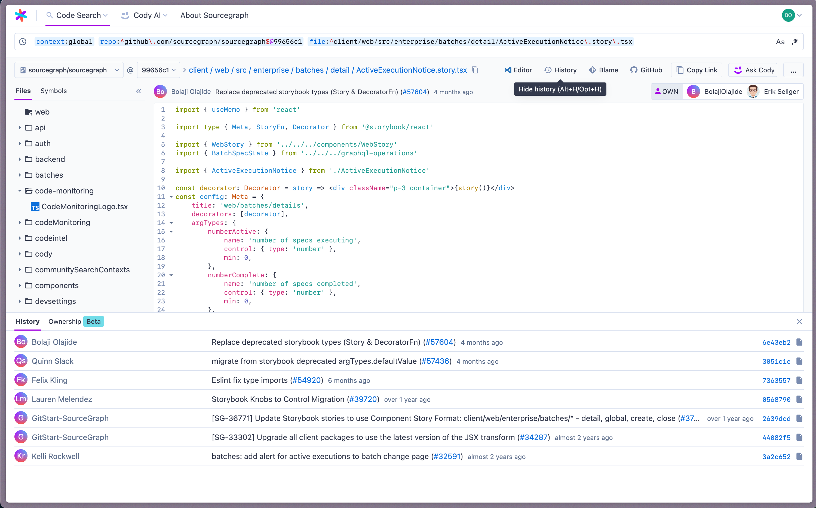Screen dimensions: 816x508
Task: Open Cody AI menu
Action: pyautogui.click(x=144, y=15)
